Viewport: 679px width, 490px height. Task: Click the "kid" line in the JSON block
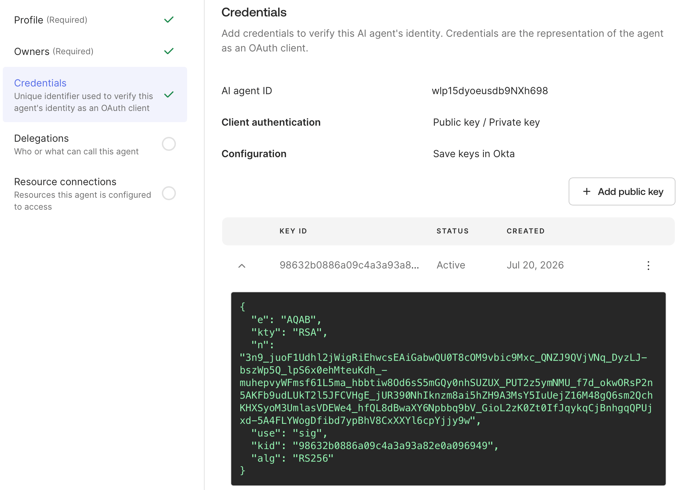click(375, 446)
